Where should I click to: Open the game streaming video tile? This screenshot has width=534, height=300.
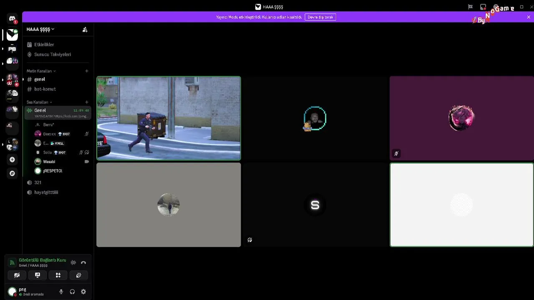tap(169, 118)
